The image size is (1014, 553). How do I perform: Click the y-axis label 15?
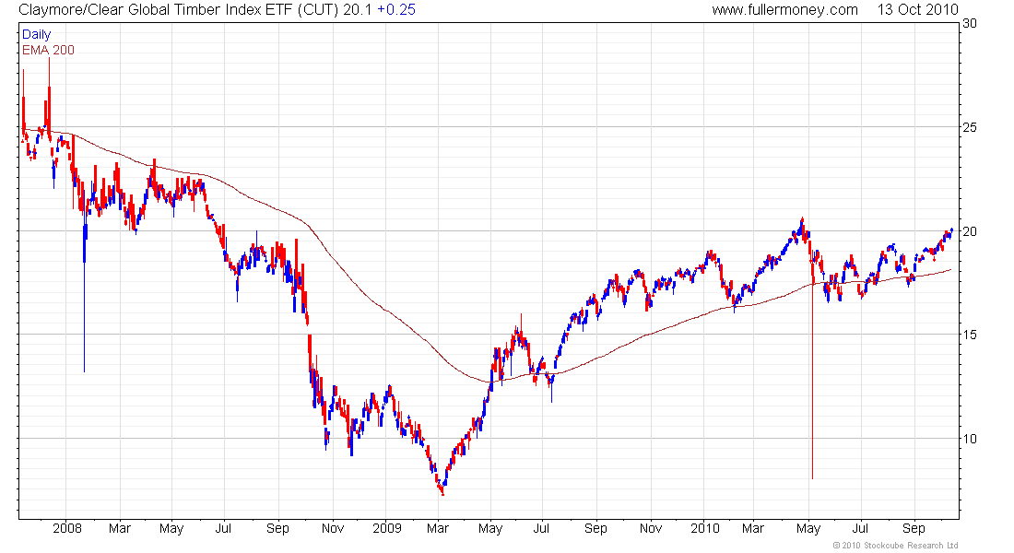coord(970,335)
